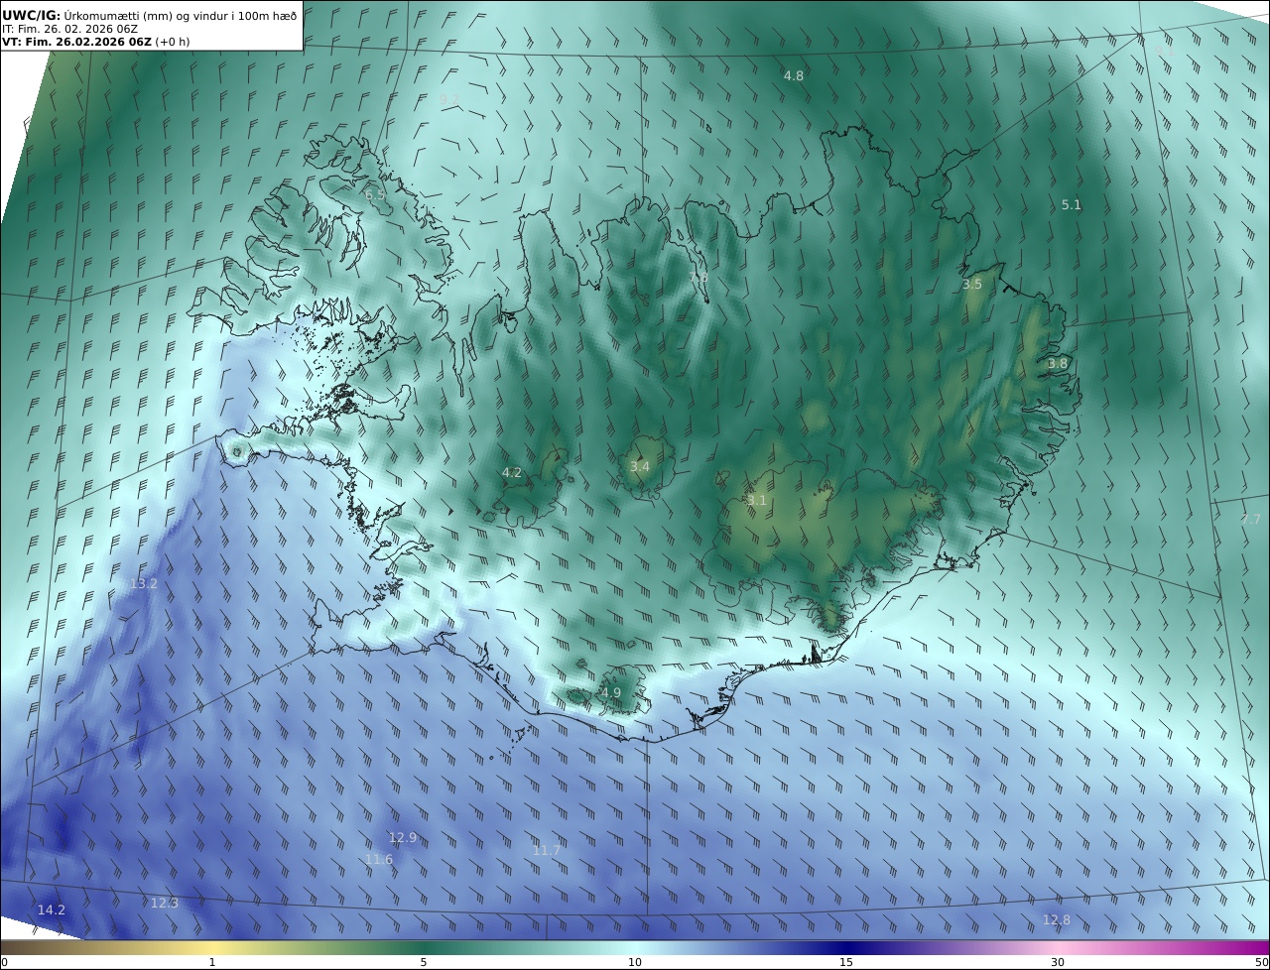1270x970 pixels.
Task: Click the UWC/IG title line in header box
Action: pos(150,15)
